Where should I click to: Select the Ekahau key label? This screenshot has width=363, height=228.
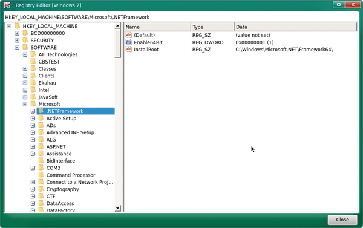pyautogui.click(x=47, y=83)
